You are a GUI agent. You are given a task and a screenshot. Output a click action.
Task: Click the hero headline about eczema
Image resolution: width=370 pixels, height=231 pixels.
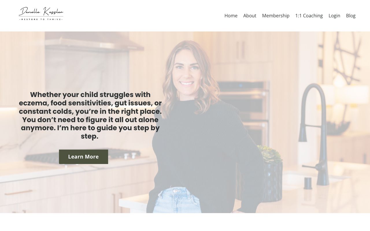90,115
